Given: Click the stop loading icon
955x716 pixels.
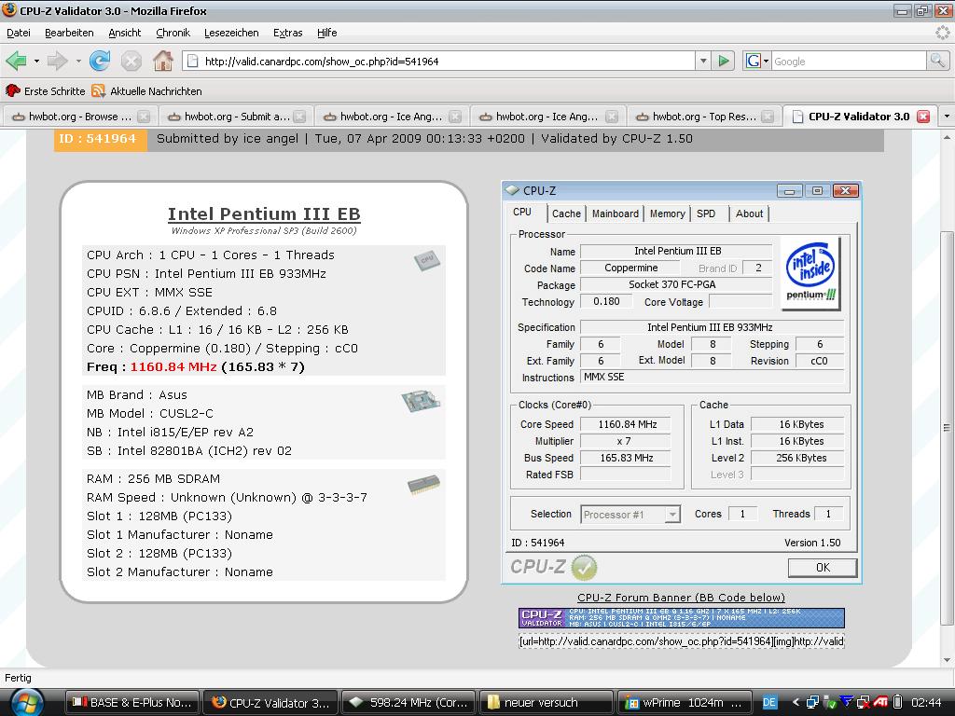Looking at the screenshot, I should (x=131, y=61).
